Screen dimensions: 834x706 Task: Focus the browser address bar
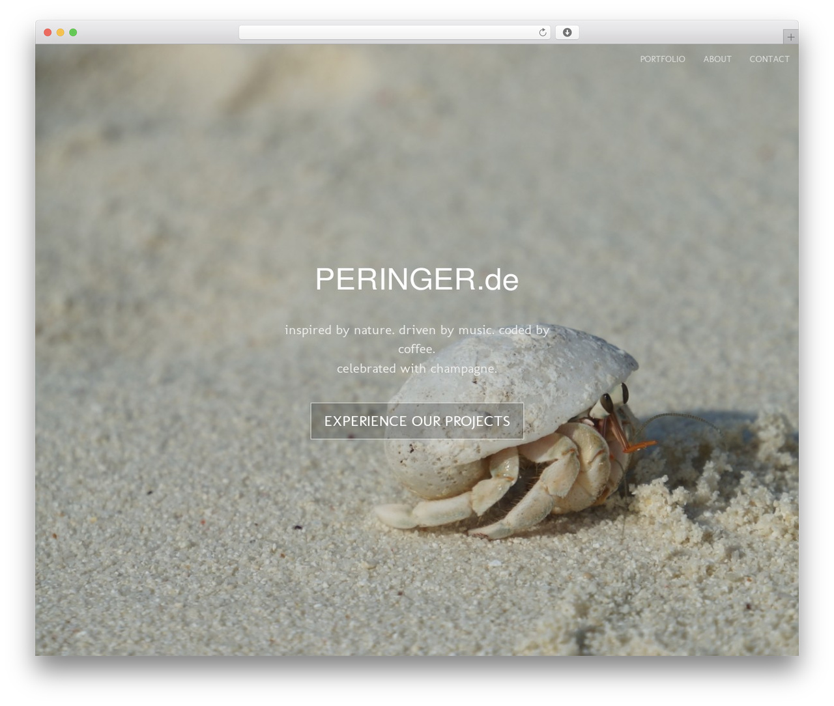(x=394, y=33)
